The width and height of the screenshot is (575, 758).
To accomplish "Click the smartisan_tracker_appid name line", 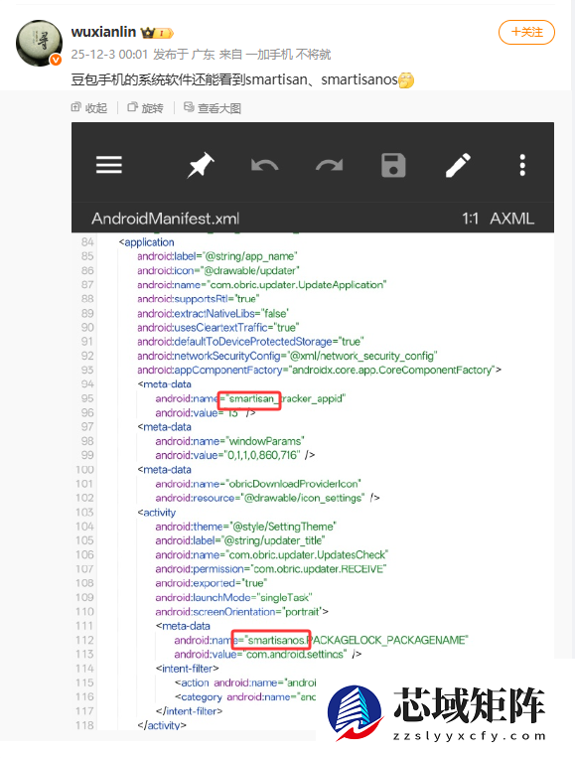I will point(250,398).
